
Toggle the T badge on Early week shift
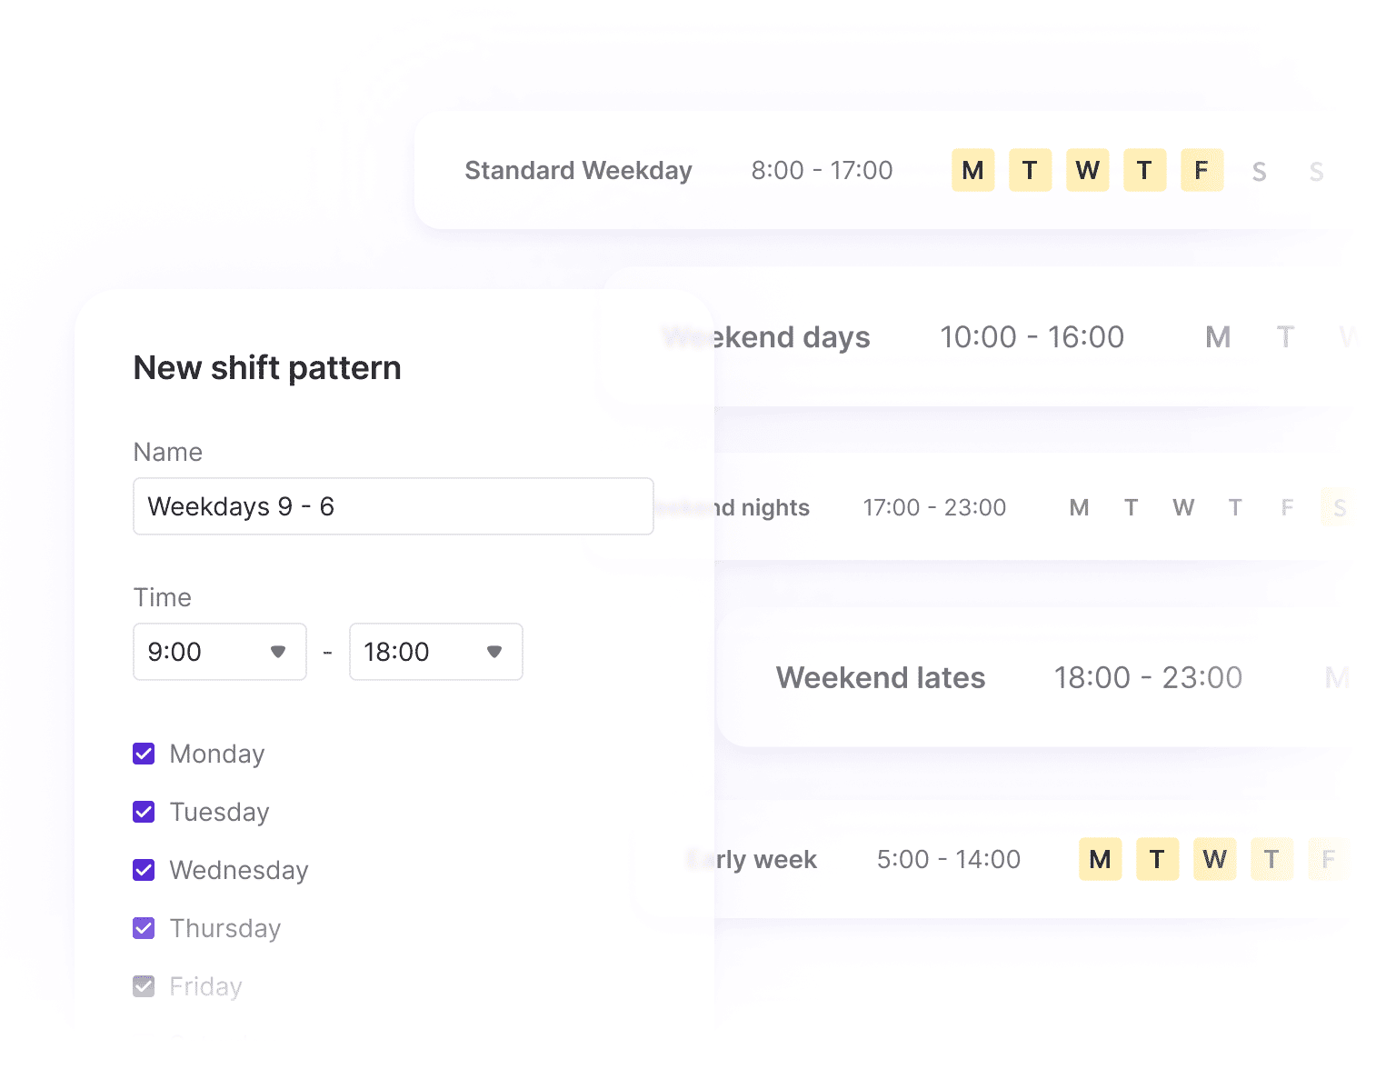[1157, 859]
